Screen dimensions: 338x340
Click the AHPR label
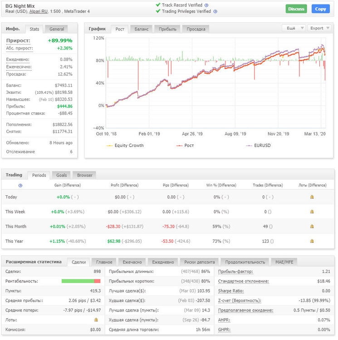click(224, 320)
